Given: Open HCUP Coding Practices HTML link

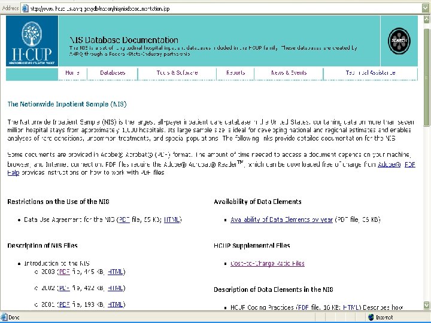Looking at the screenshot, I should (x=351, y=307).
